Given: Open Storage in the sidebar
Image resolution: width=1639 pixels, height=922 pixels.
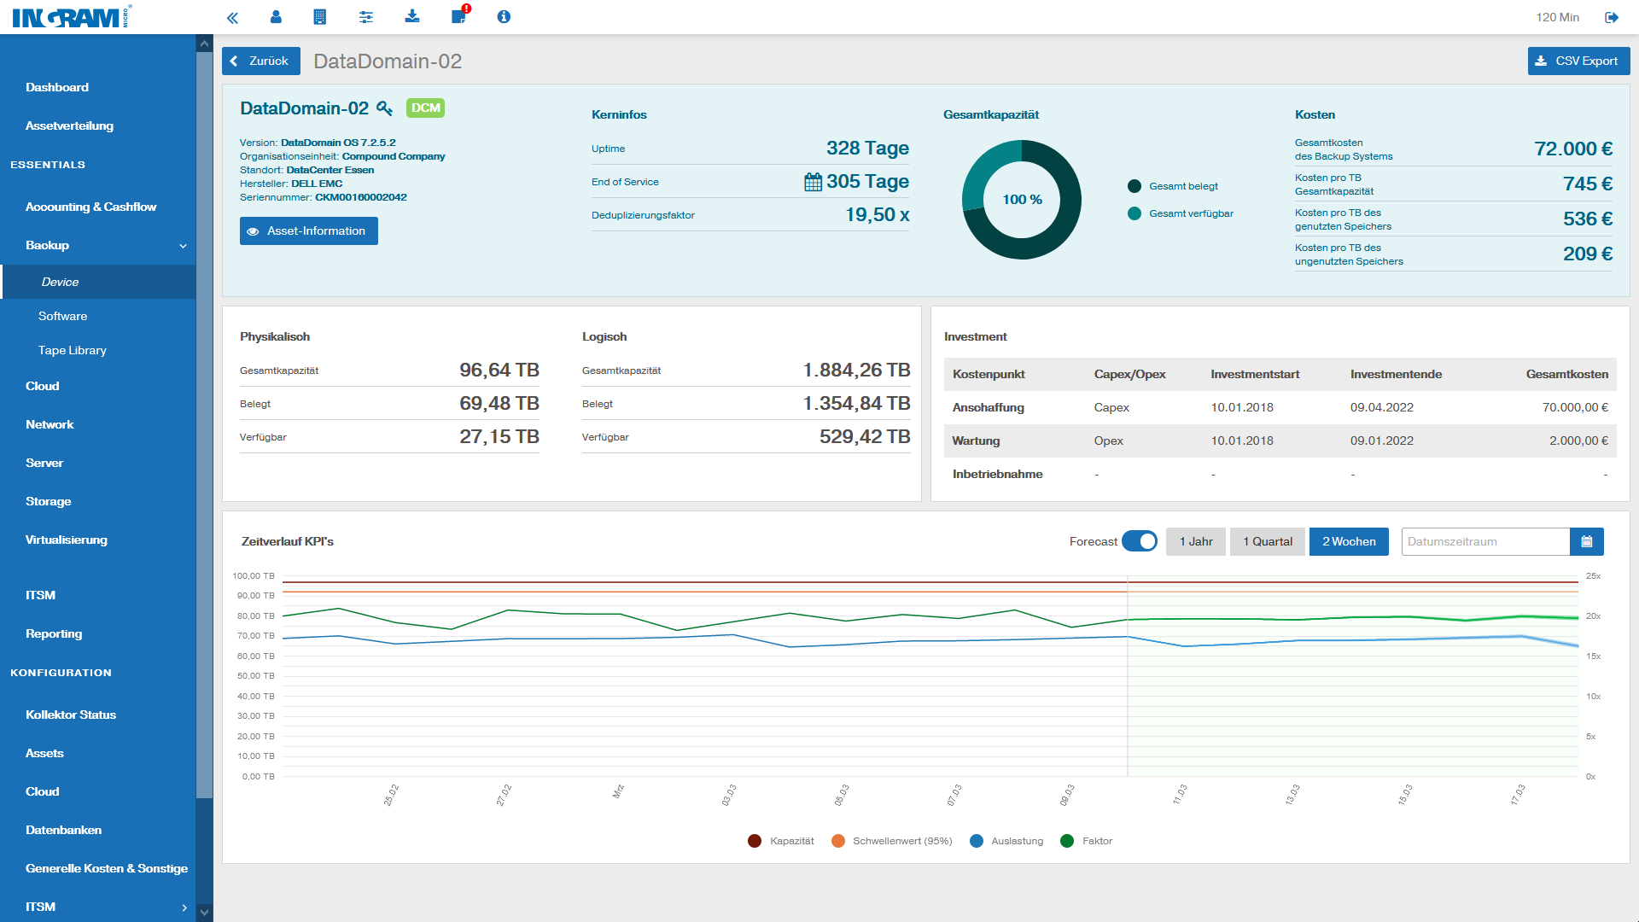Looking at the screenshot, I should point(49,501).
